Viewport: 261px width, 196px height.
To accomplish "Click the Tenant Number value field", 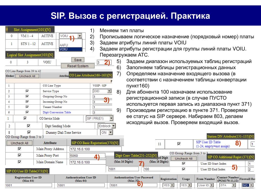I will click(x=102, y=107).
